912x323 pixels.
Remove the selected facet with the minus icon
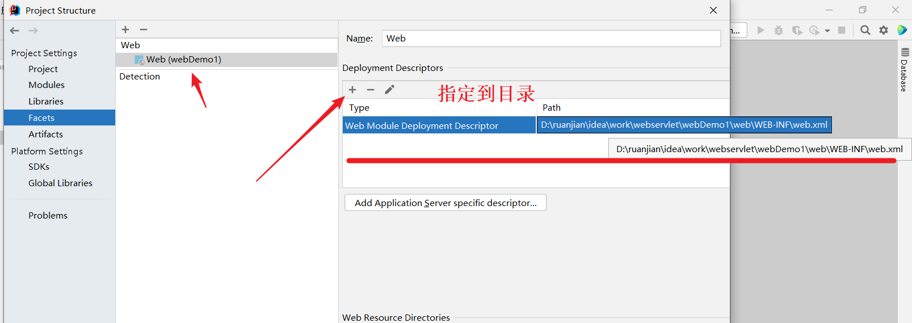click(x=144, y=30)
